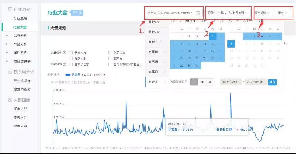Click the help icon beside 数量指标
This screenshot has width=296, height=154.
click(x=64, y=53)
